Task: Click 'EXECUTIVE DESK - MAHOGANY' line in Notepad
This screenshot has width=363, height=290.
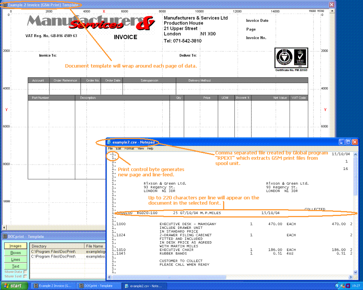Action: point(188,224)
